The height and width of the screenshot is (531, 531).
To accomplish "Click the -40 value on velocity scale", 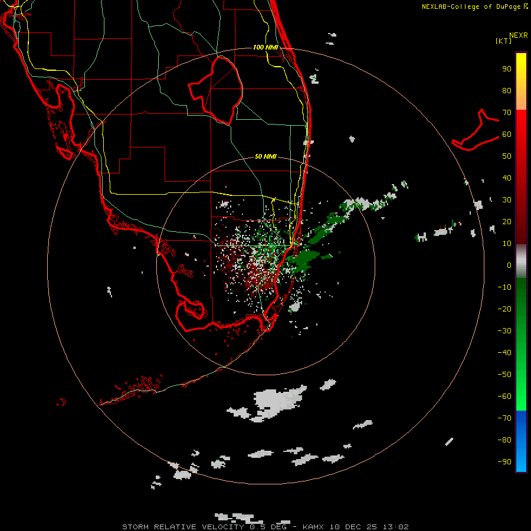I will [504, 353].
